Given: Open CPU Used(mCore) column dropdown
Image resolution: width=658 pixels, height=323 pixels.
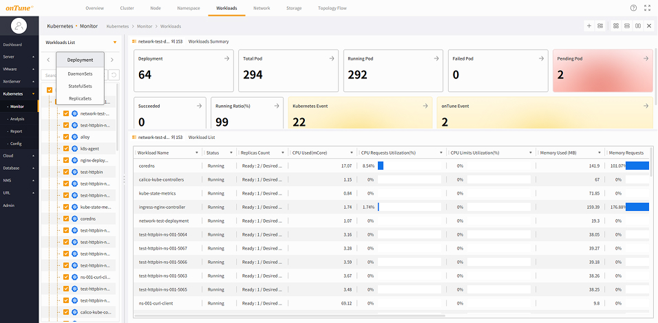Looking at the screenshot, I should coord(352,153).
